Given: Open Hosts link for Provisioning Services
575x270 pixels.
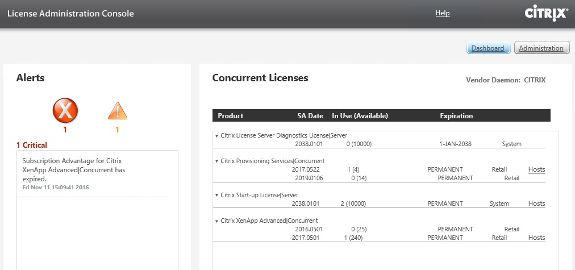Looking at the screenshot, I should (536, 169).
